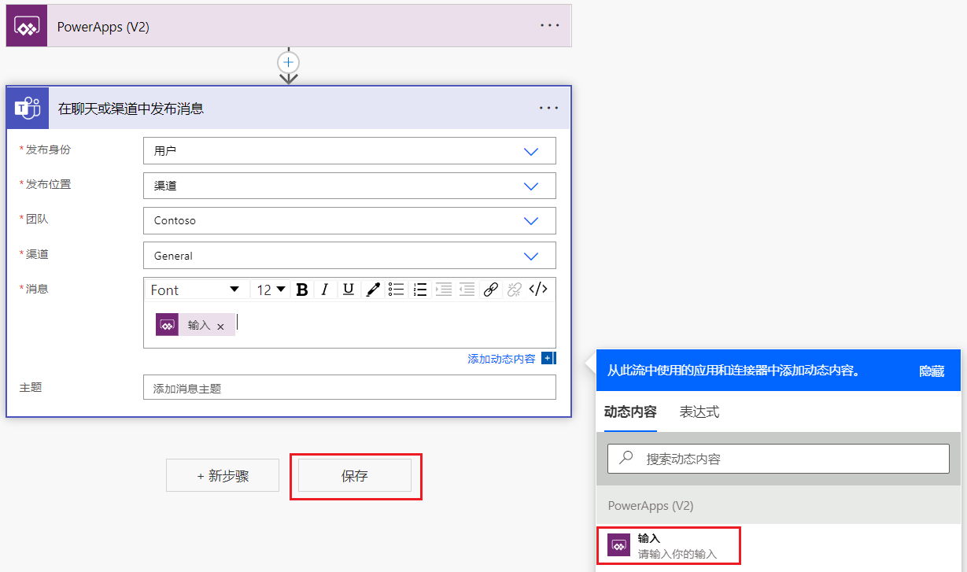The image size is (967, 572).
Task: Toggle bold formatting in the message editor
Action: point(302,290)
